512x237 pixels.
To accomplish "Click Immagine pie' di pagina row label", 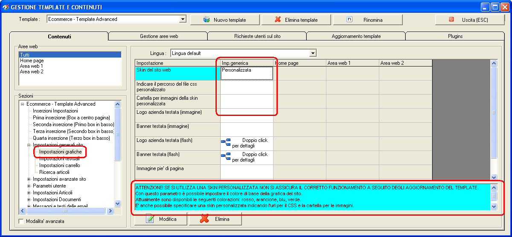I will (x=177, y=172).
